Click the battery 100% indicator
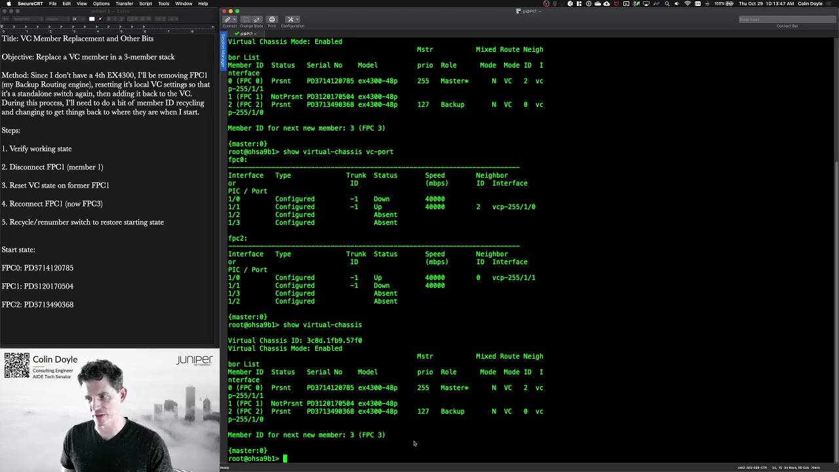This screenshot has width=839, height=472. click(724, 3)
